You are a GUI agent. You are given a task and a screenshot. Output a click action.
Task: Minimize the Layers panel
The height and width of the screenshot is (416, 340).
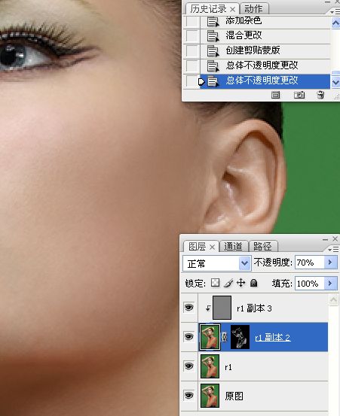click(x=325, y=239)
